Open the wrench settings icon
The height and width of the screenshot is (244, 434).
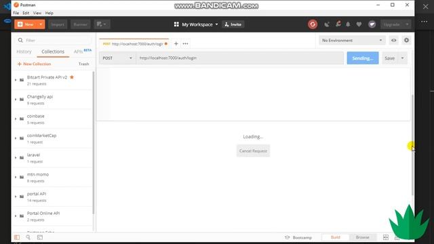[x=338, y=24]
